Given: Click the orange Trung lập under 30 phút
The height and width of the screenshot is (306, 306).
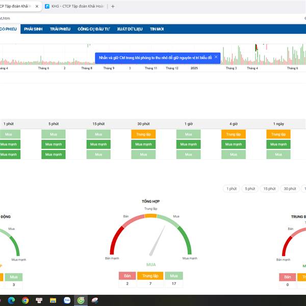Looking at the screenshot, I should click(143, 134).
